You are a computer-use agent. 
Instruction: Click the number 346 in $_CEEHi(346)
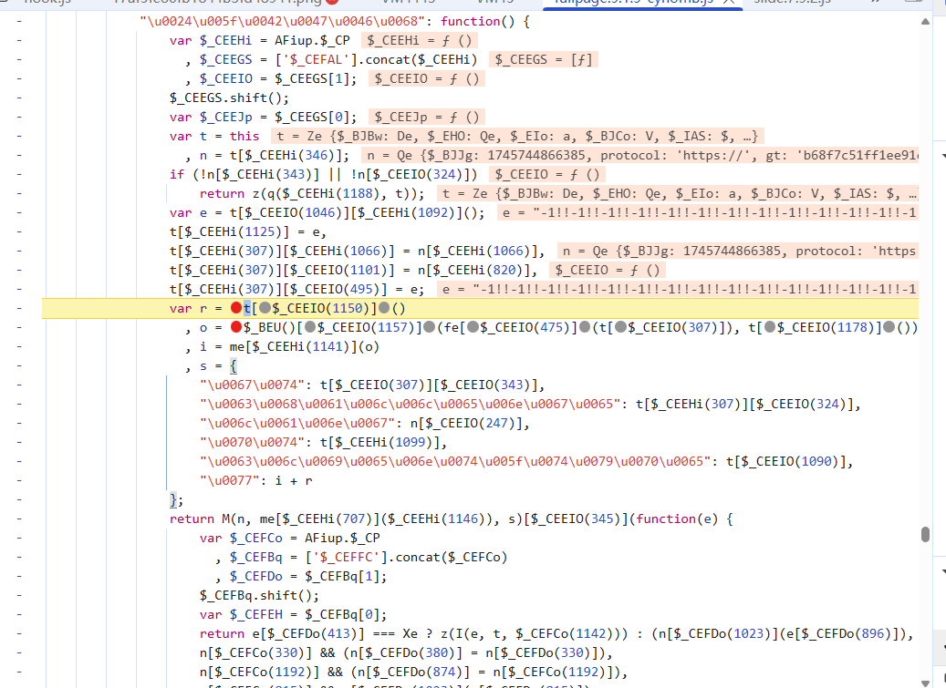pos(317,156)
